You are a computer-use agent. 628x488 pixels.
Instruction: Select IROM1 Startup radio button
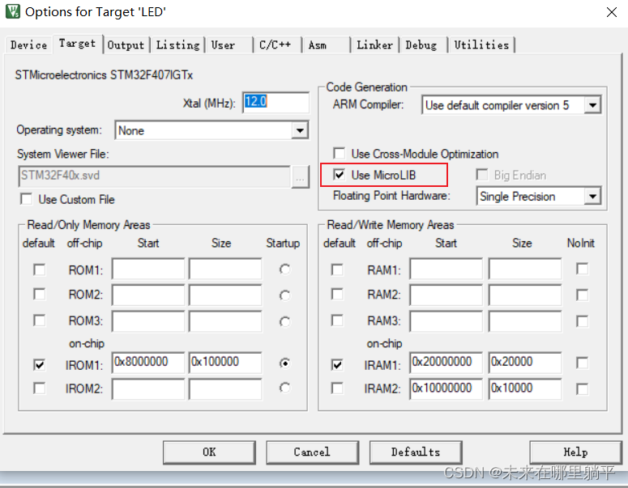(284, 363)
